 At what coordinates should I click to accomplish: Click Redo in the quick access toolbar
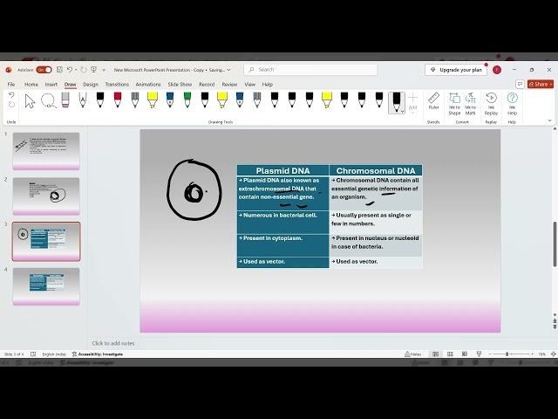84,70
